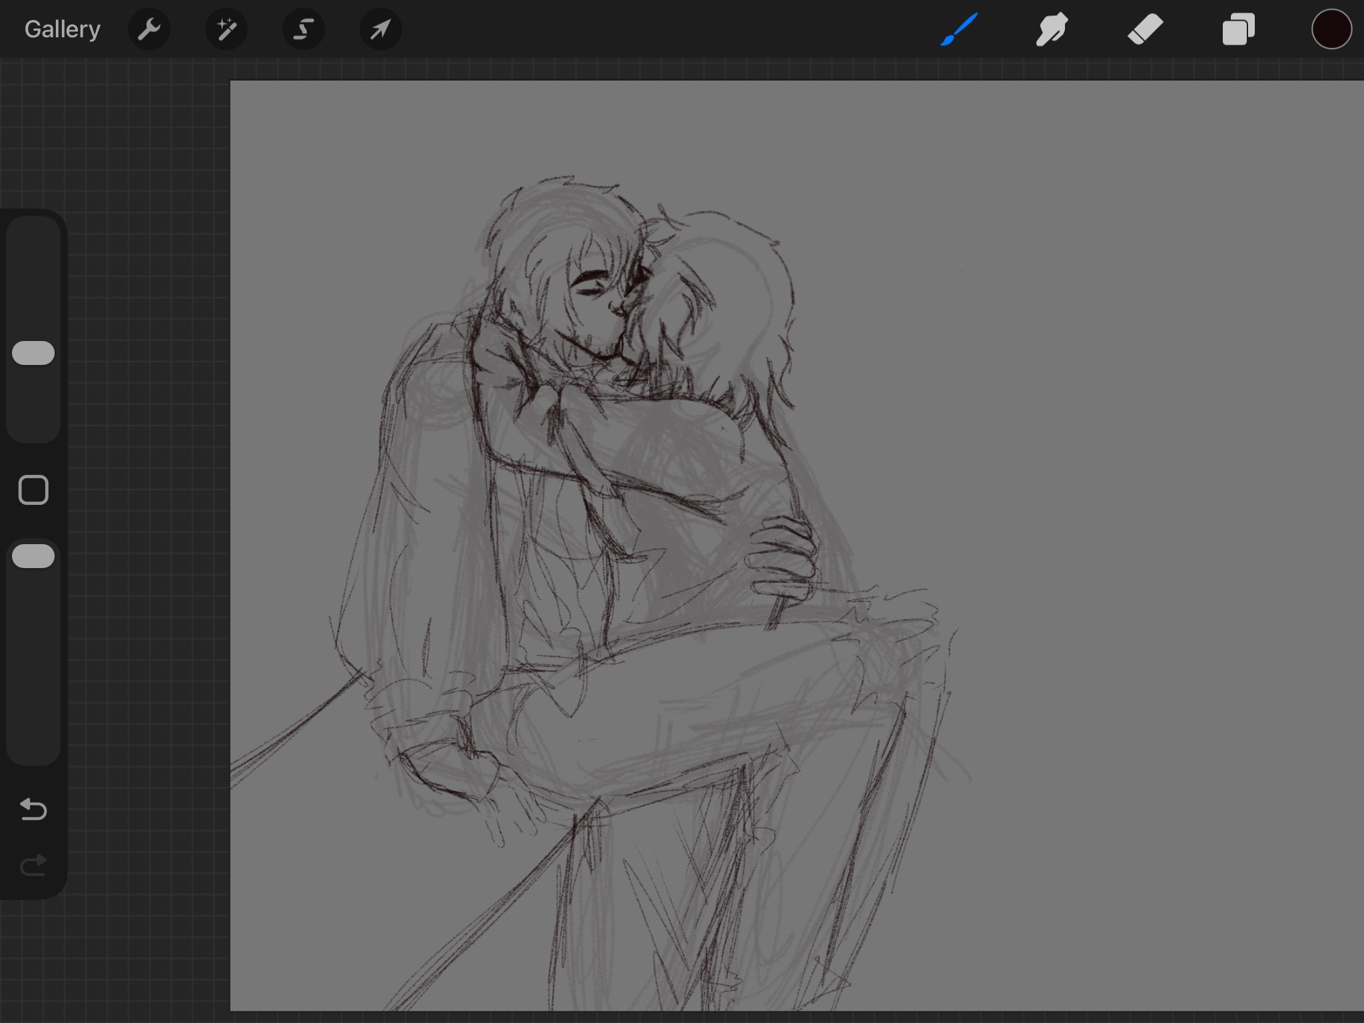This screenshot has height=1023, width=1364.
Task: Open the Gallery view
Action: [62, 29]
